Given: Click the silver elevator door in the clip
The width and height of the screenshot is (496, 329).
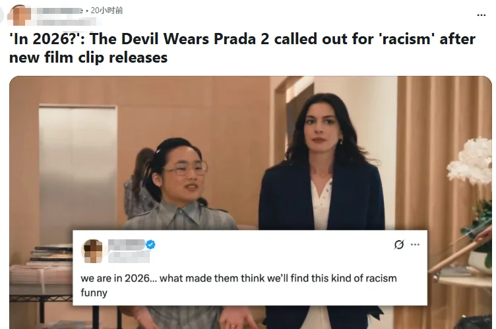Looking at the screenshot, I should pos(78,174).
